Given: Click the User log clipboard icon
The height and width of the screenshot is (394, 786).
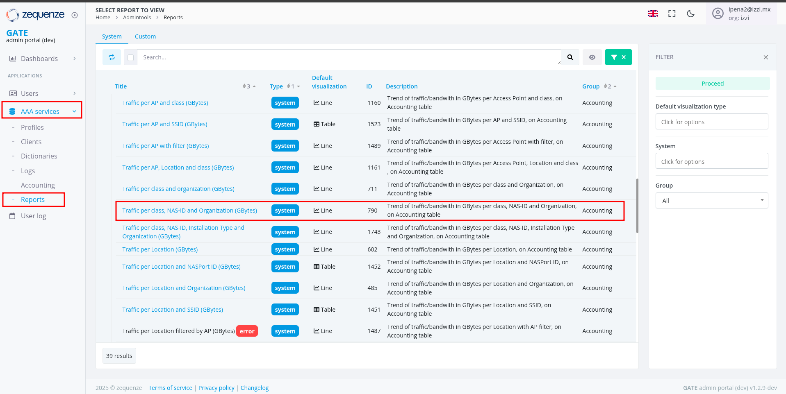Looking at the screenshot, I should coord(13,216).
